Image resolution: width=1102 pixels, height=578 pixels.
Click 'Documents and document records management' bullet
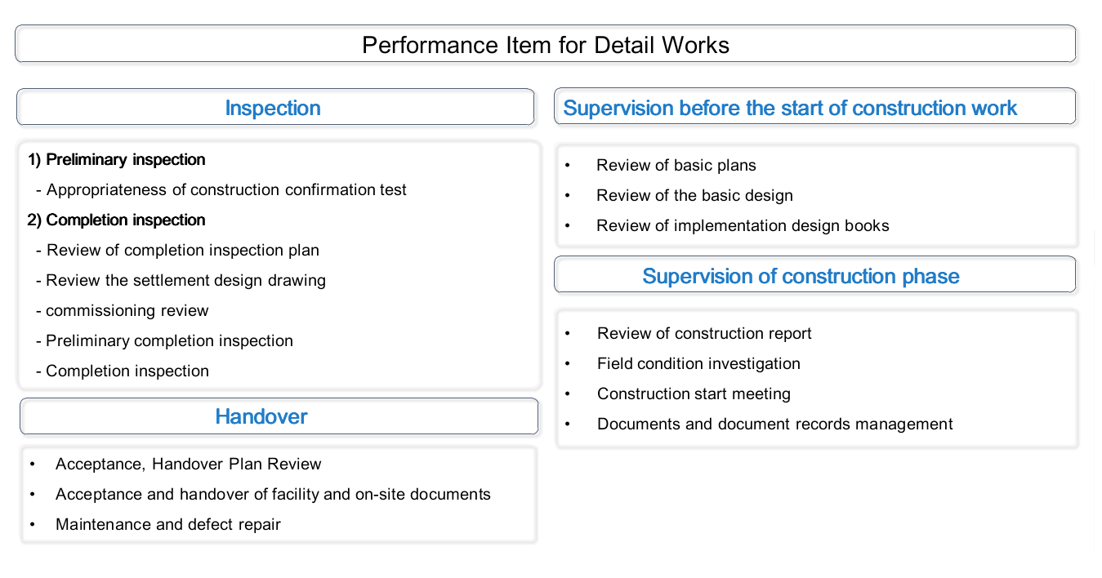[774, 424]
